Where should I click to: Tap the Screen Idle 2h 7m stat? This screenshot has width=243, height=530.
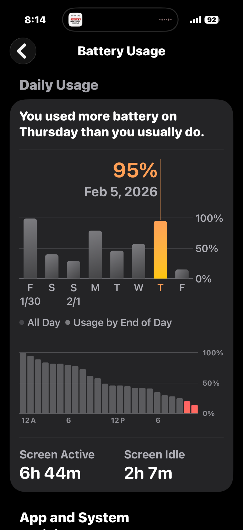point(155,465)
